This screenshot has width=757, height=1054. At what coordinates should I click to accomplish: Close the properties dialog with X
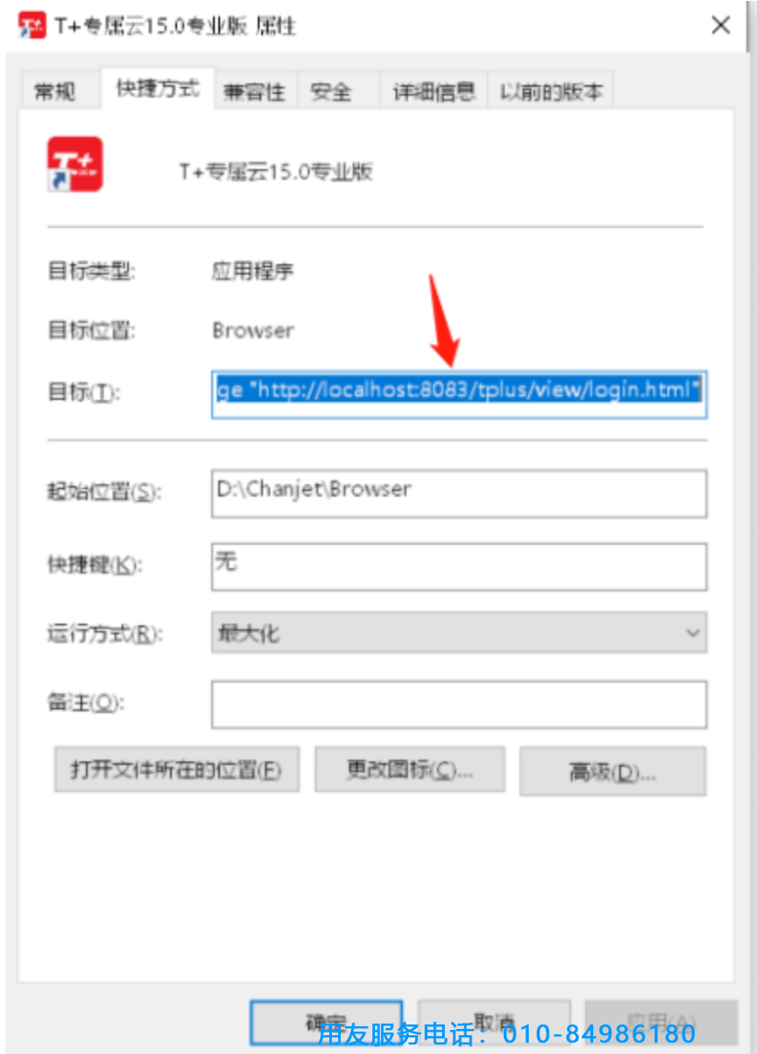click(720, 26)
